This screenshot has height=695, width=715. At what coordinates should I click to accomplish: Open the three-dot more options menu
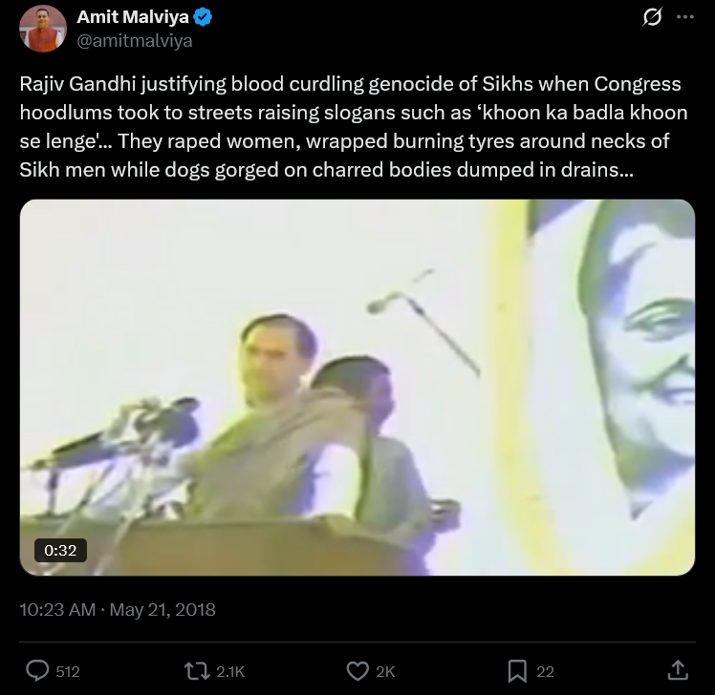click(x=685, y=17)
